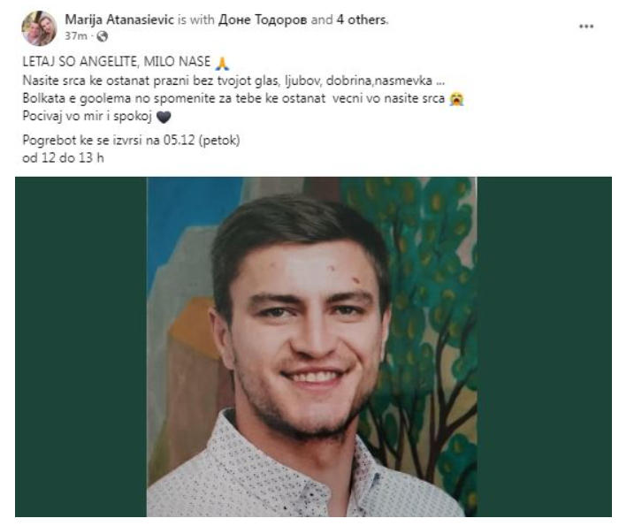Click the globe public audience icon

pos(101,36)
